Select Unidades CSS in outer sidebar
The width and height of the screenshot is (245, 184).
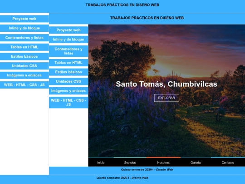coord(24,66)
